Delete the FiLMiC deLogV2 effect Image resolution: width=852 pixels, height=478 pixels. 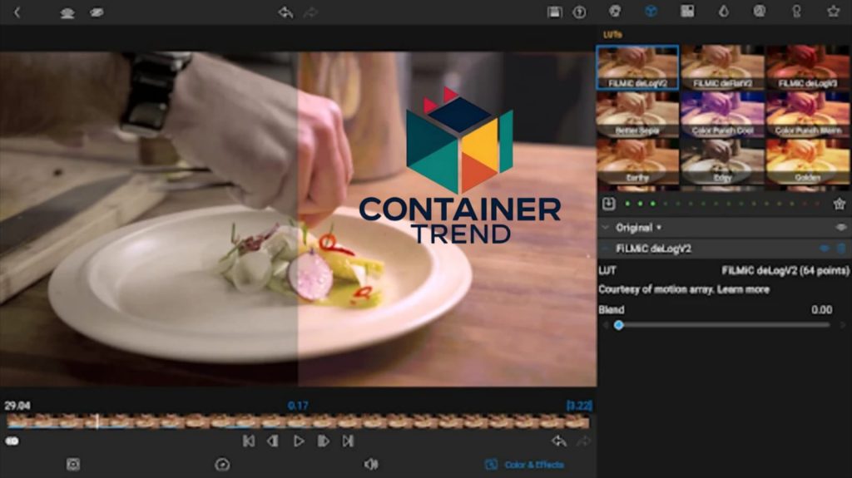[841, 249]
